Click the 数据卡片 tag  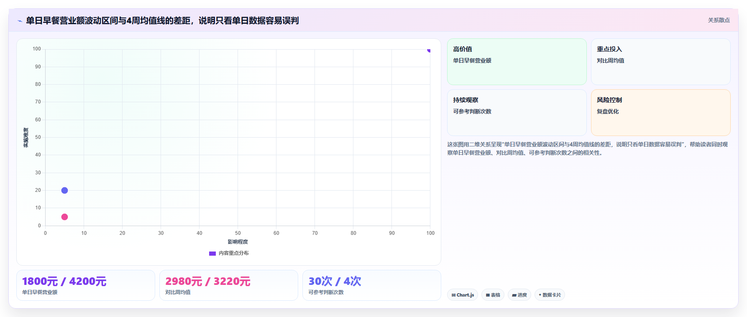click(550, 295)
